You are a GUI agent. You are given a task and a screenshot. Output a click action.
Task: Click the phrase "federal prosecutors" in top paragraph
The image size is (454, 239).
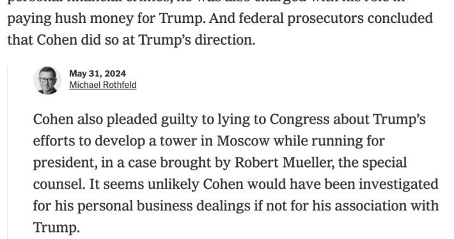click(x=301, y=18)
